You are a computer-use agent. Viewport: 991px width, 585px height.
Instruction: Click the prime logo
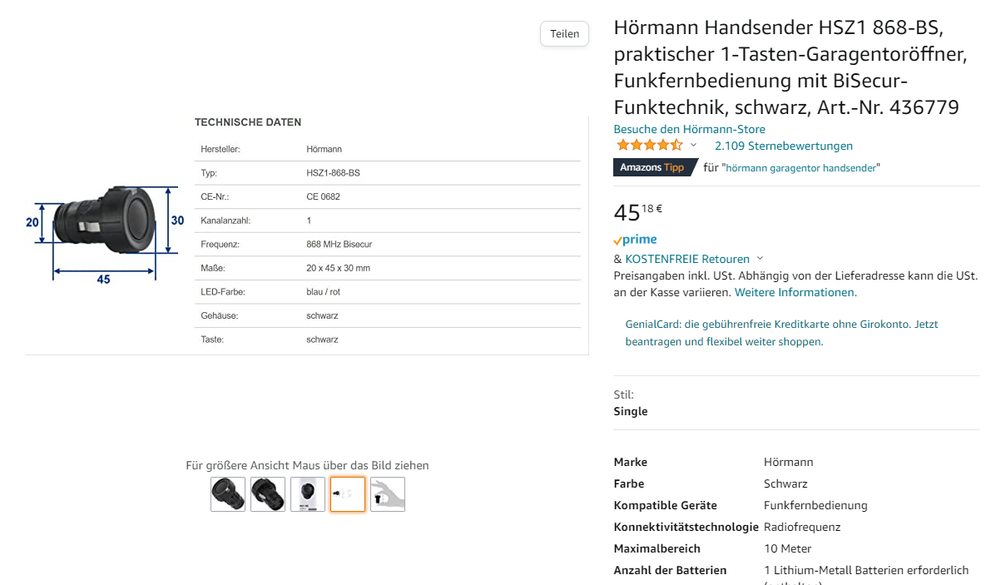coord(636,240)
